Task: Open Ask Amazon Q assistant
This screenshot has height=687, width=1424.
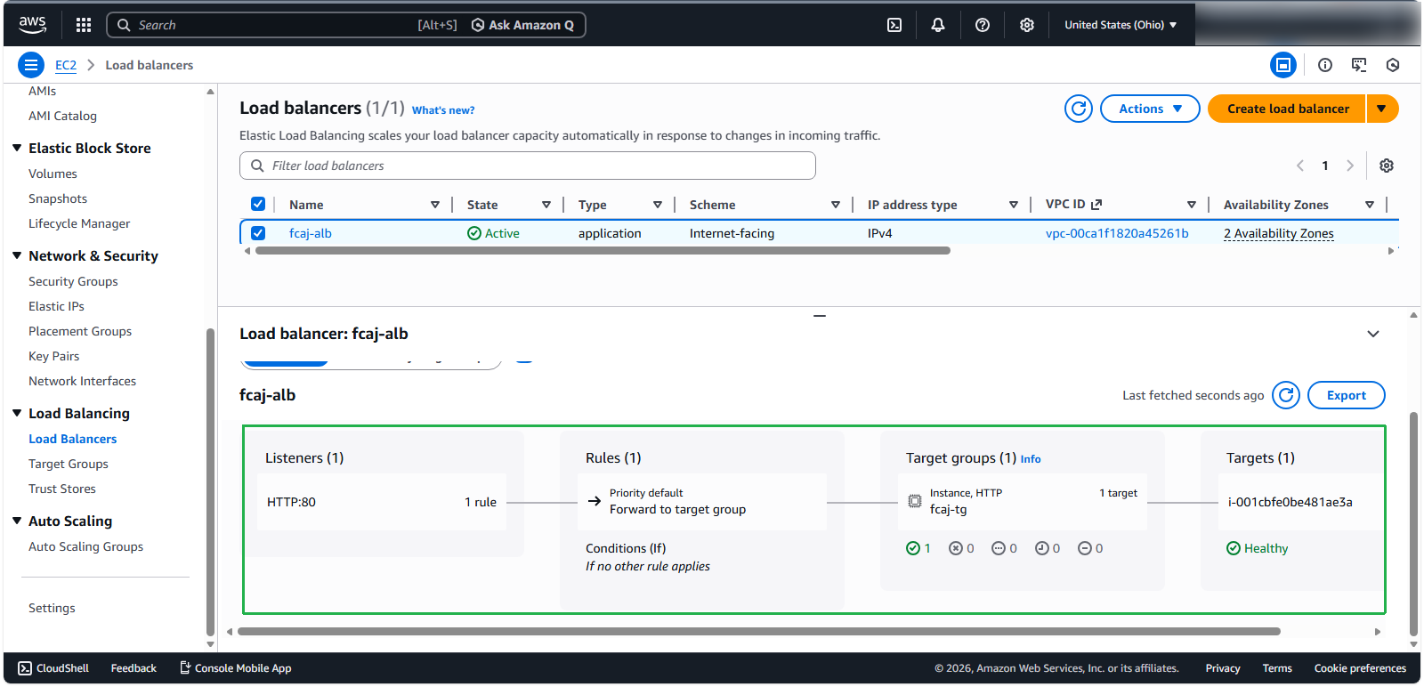Action: tap(522, 25)
